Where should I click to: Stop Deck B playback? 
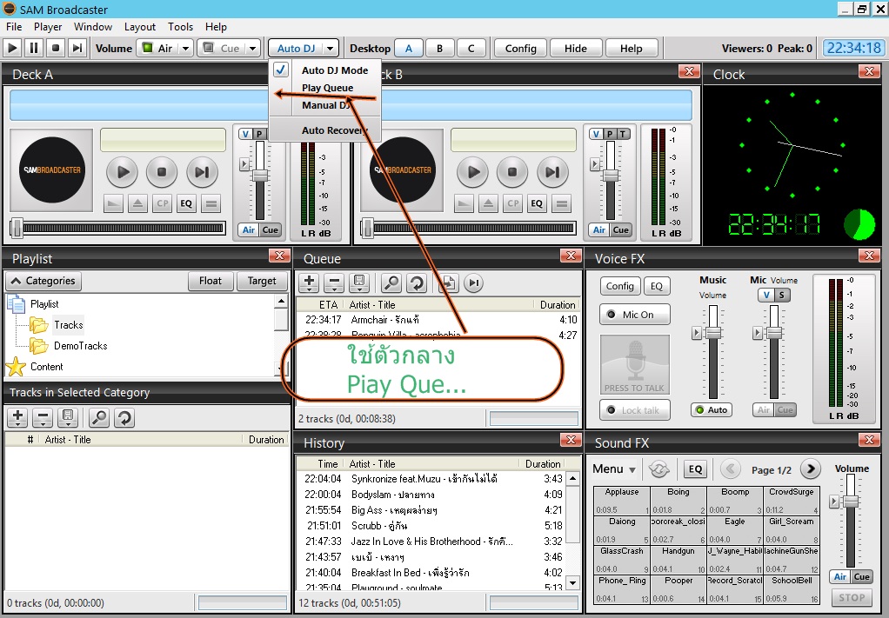pos(512,171)
